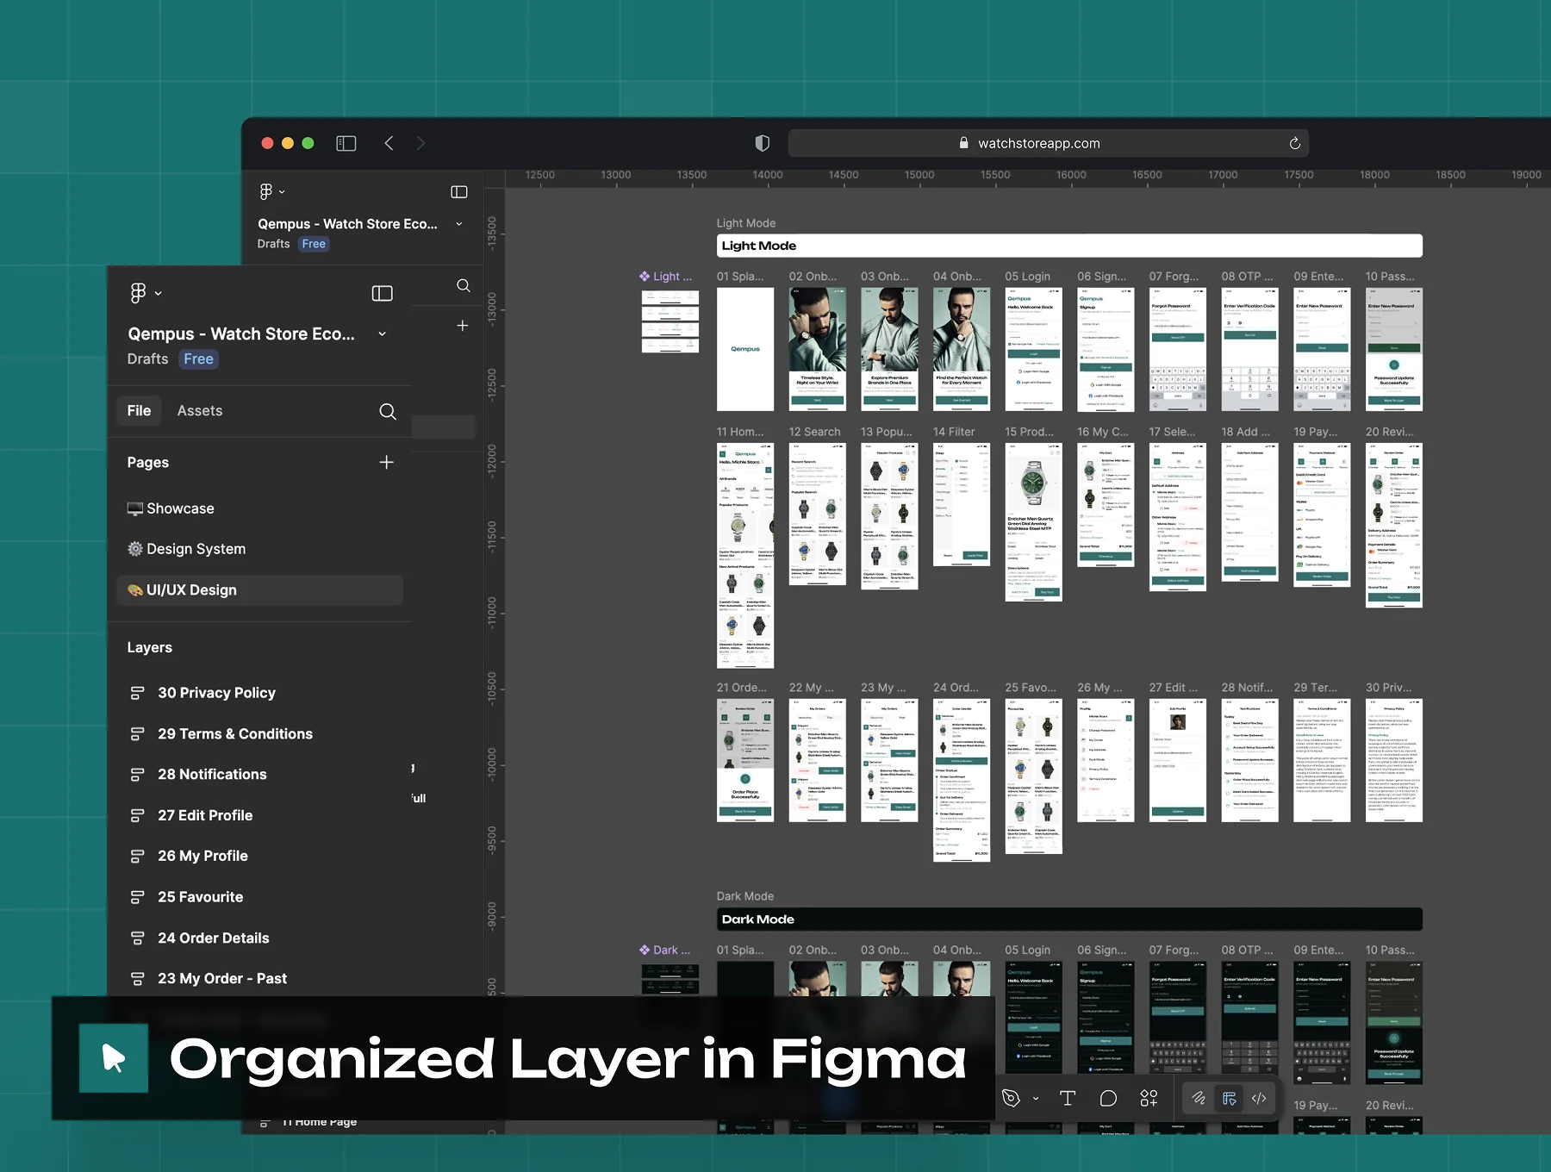
Task: Select the 30 Privacy Policy layer name
Action: point(217,693)
